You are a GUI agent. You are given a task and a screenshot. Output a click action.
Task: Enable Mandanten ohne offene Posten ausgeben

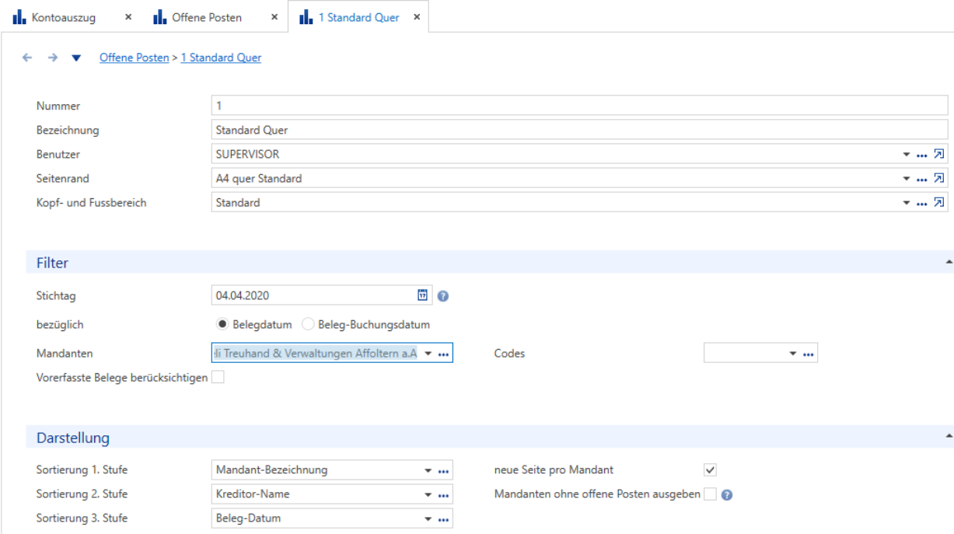click(710, 494)
